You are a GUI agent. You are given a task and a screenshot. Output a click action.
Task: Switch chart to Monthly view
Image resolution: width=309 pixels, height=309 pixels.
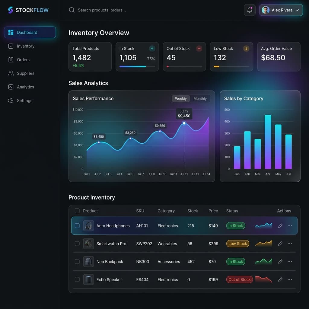tap(200, 99)
